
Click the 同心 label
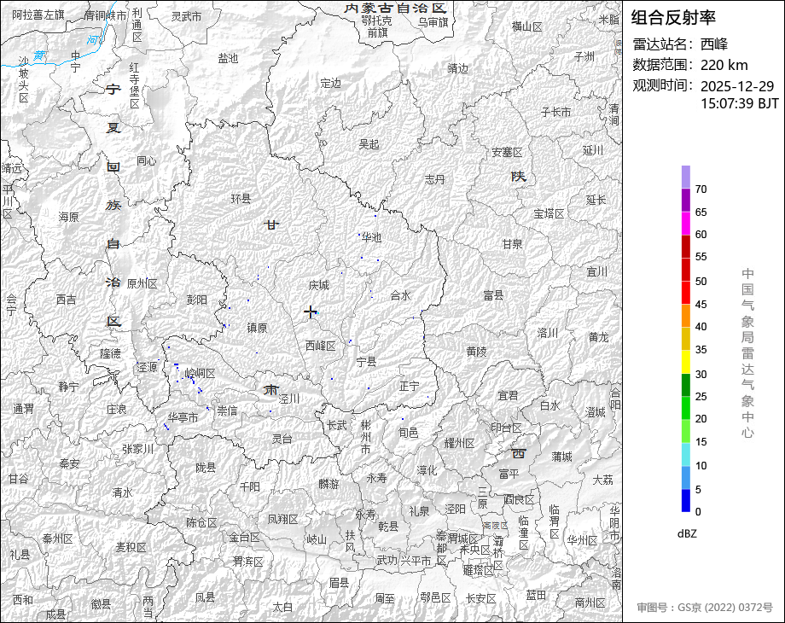tap(147, 160)
